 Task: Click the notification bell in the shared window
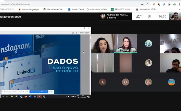[x=76, y=33]
